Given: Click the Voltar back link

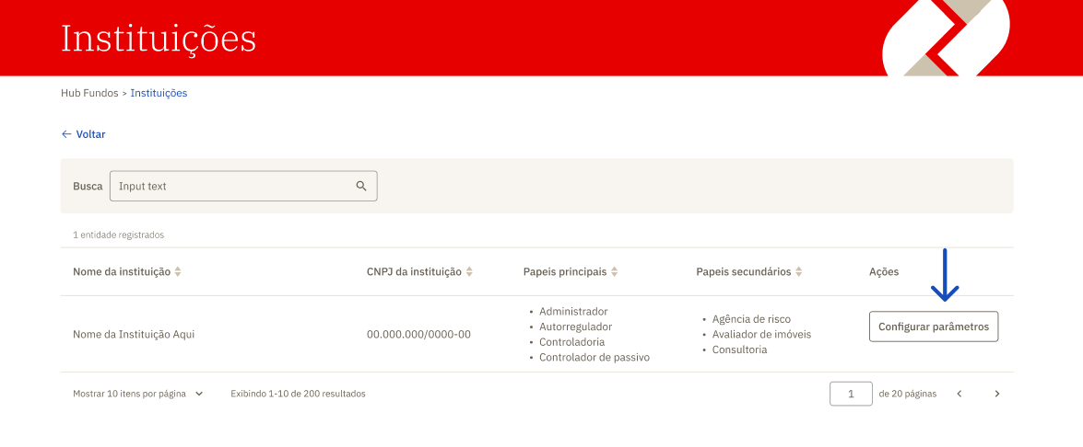Looking at the screenshot, I should [84, 134].
